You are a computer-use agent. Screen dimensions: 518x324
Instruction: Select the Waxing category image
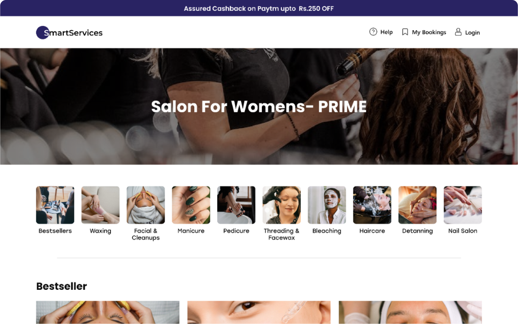pyautogui.click(x=100, y=205)
